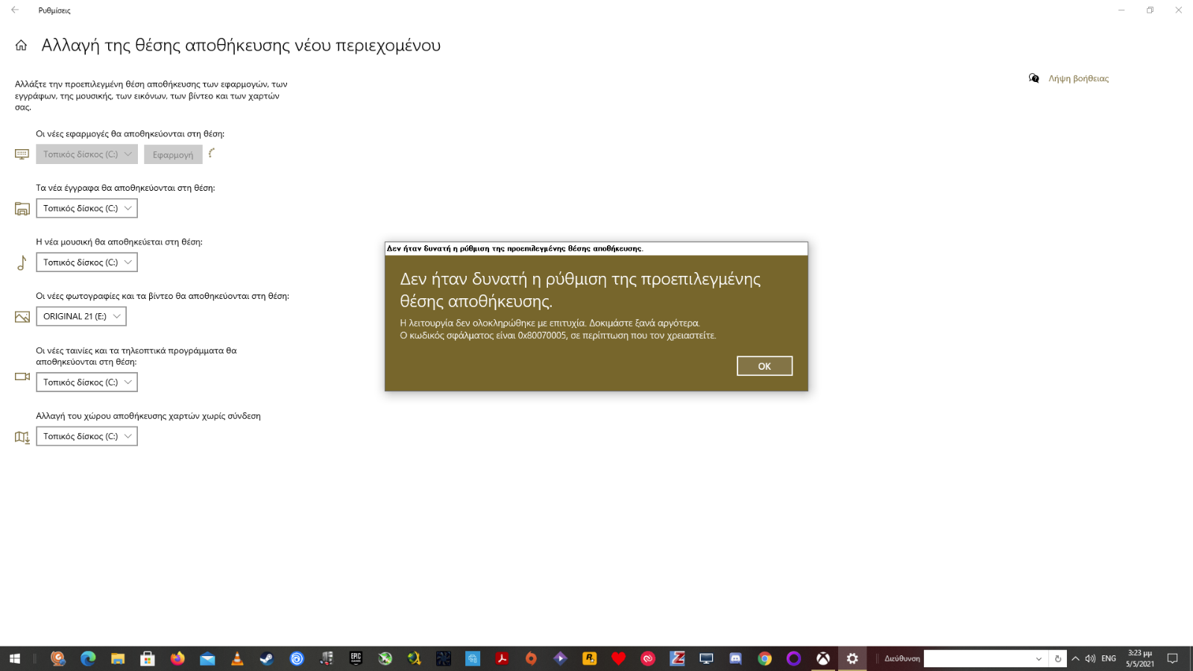The height and width of the screenshot is (671, 1193).
Task: Open Ubisoft Connect from taskbar
Action: click(x=297, y=658)
